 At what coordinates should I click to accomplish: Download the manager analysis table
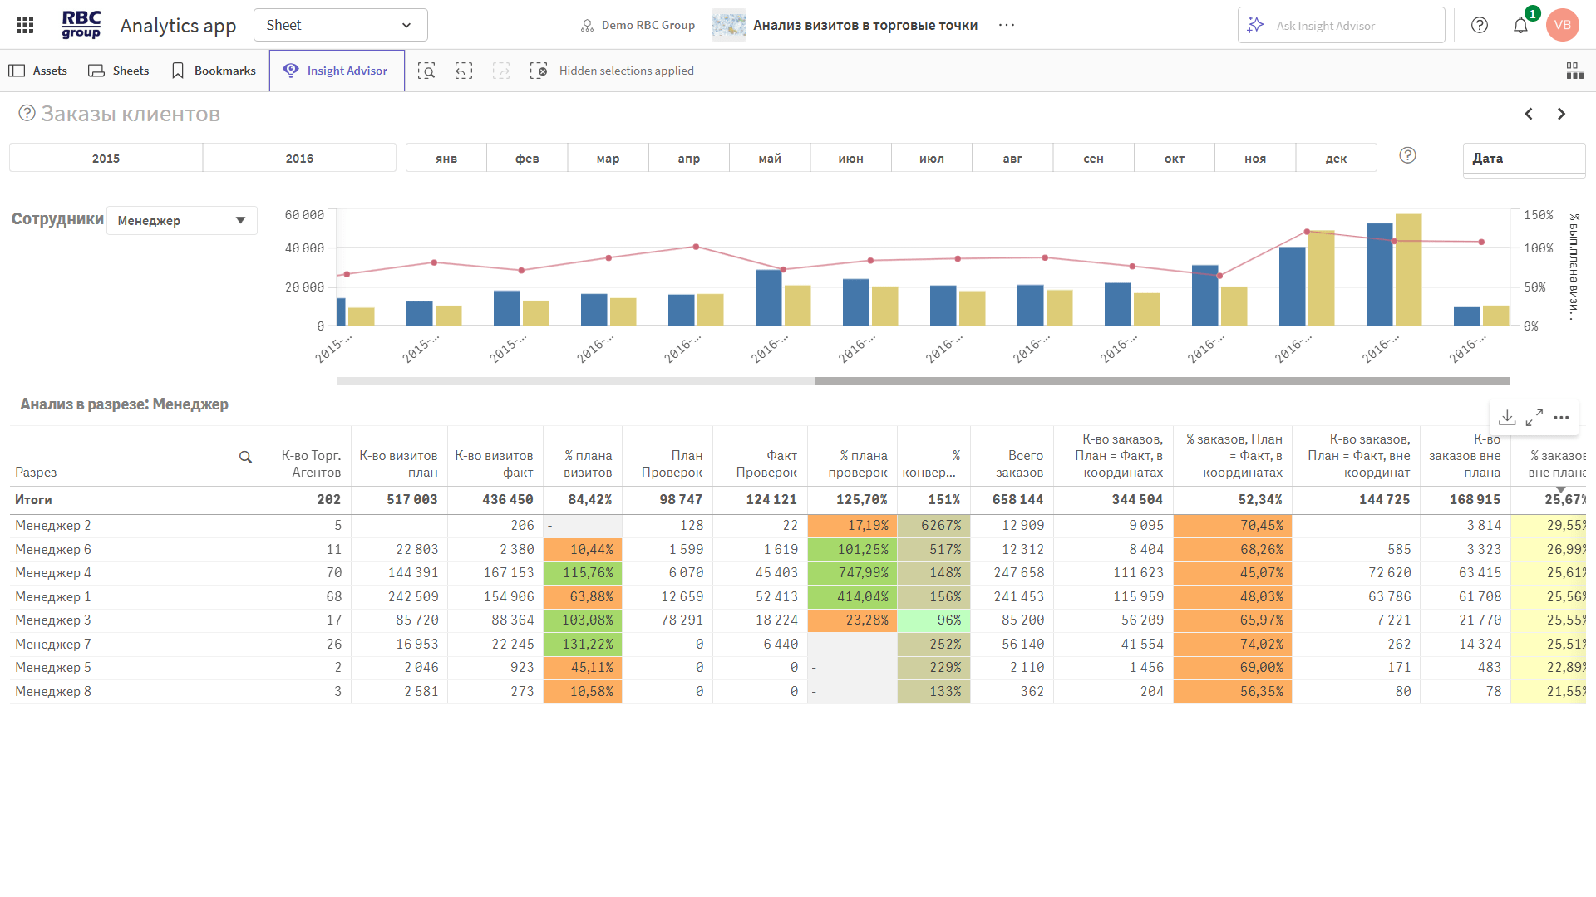(1507, 417)
